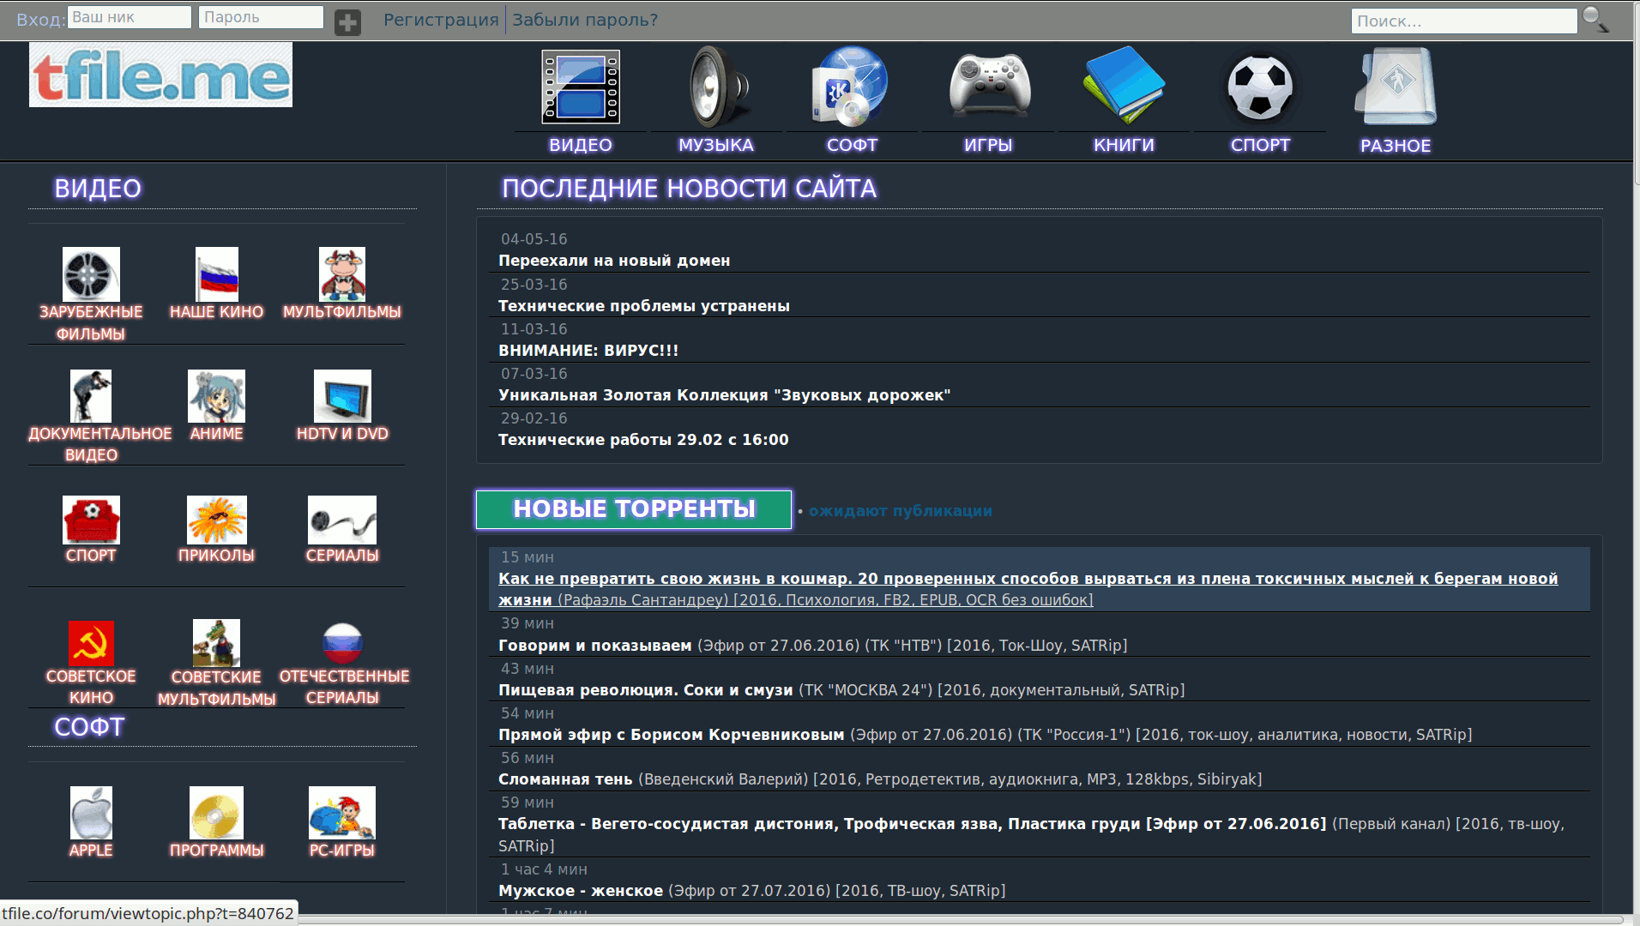1640x926 pixels.
Task: Open the Регистрация link
Action: pyautogui.click(x=441, y=19)
